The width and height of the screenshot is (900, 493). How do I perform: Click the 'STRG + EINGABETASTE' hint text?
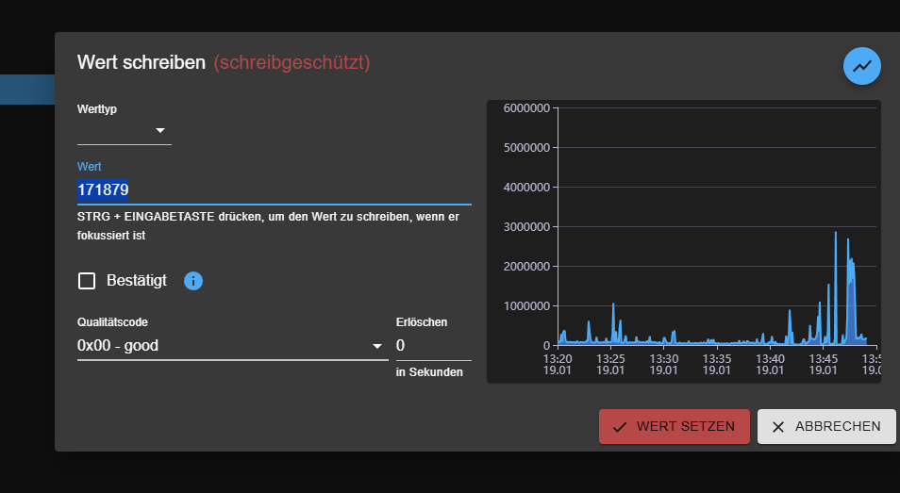pos(268,226)
